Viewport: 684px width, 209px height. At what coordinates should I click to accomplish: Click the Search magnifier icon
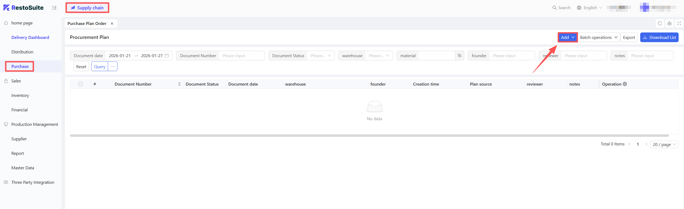pos(554,8)
